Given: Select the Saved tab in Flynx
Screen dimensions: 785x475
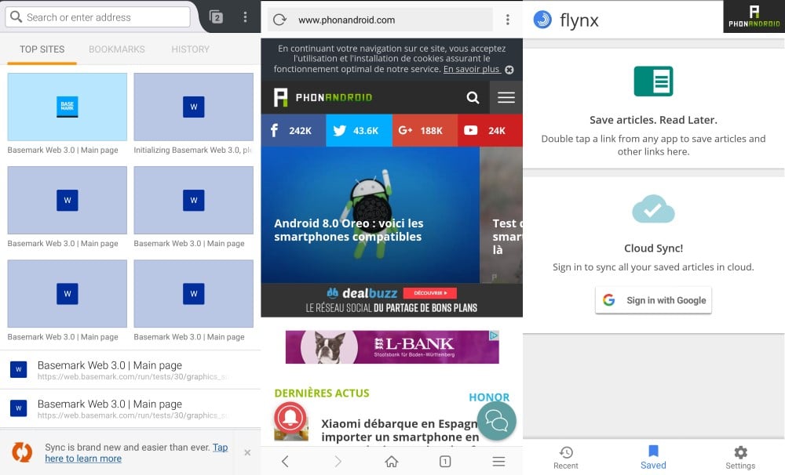Looking at the screenshot, I should [652, 451].
